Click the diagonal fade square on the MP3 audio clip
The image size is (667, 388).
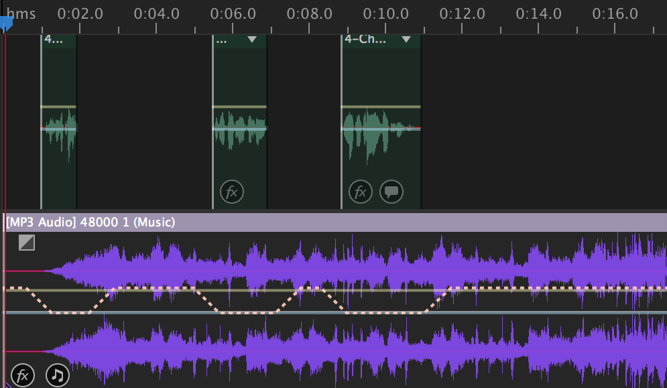pyautogui.click(x=27, y=243)
